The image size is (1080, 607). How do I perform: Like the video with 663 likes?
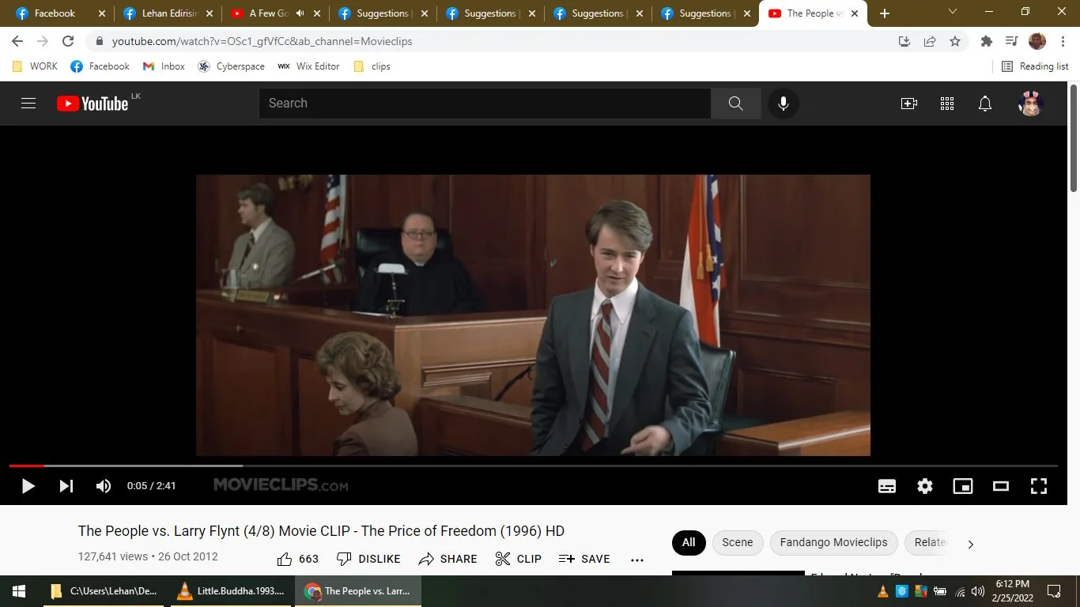coord(297,559)
